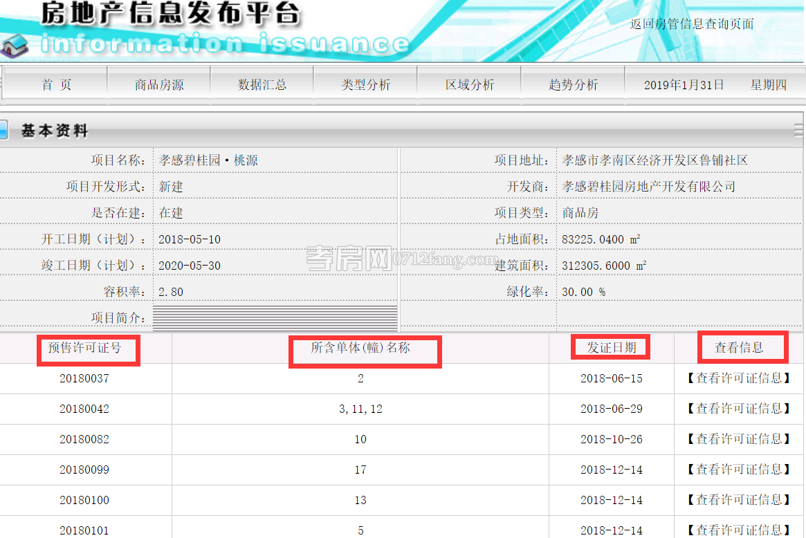The image size is (806, 538).
Task: Open the 趋势分析 navigation item
Action: click(573, 85)
